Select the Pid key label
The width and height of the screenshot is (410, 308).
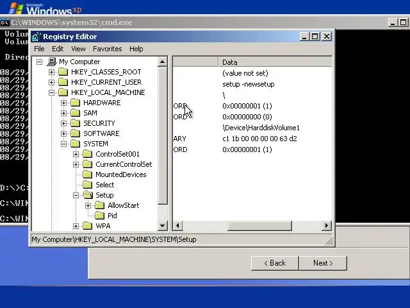[112, 216]
